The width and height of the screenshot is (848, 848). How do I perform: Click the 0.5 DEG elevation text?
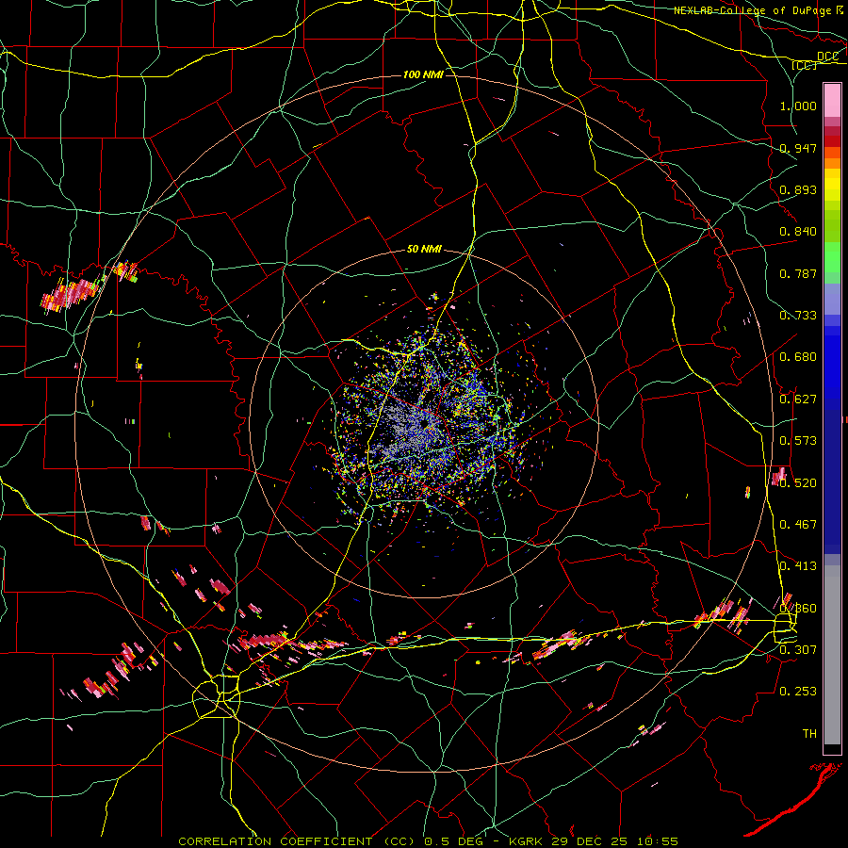[455, 841]
